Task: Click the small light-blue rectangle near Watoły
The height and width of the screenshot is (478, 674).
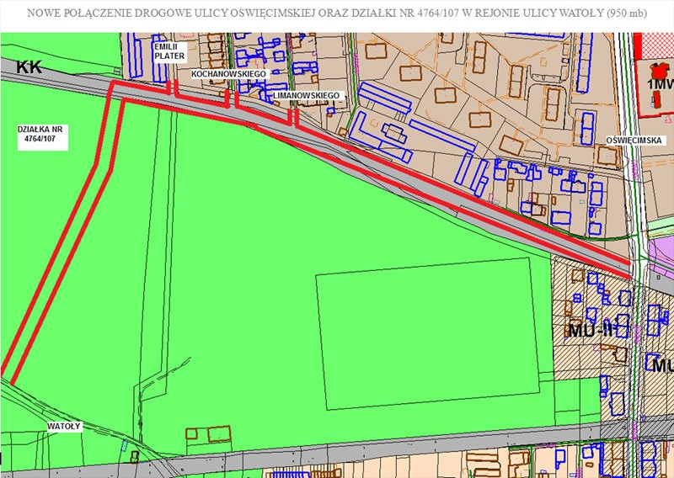Action: point(124,444)
